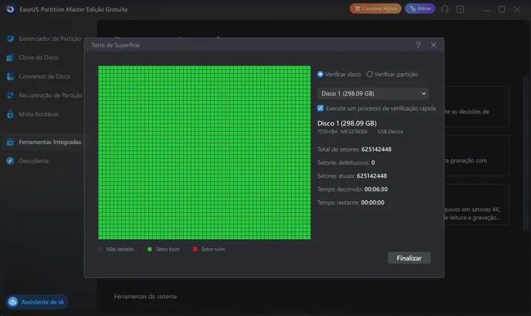Click the Descoberta compass icon
Screen dimensions: 531x316
[x=10, y=161]
